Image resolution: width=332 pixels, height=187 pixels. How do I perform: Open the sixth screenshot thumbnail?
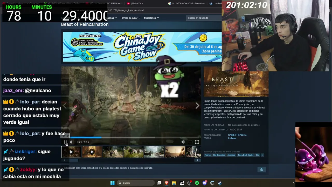tap(175, 152)
